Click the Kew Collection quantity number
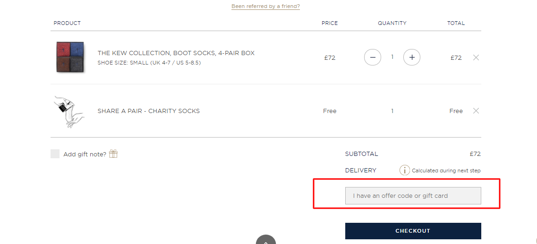The width and height of the screenshot is (537, 244). [392, 57]
